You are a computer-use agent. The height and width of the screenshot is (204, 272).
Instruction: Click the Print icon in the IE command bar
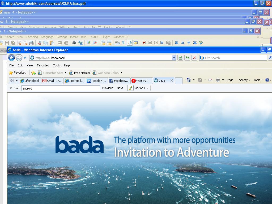point(218,80)
